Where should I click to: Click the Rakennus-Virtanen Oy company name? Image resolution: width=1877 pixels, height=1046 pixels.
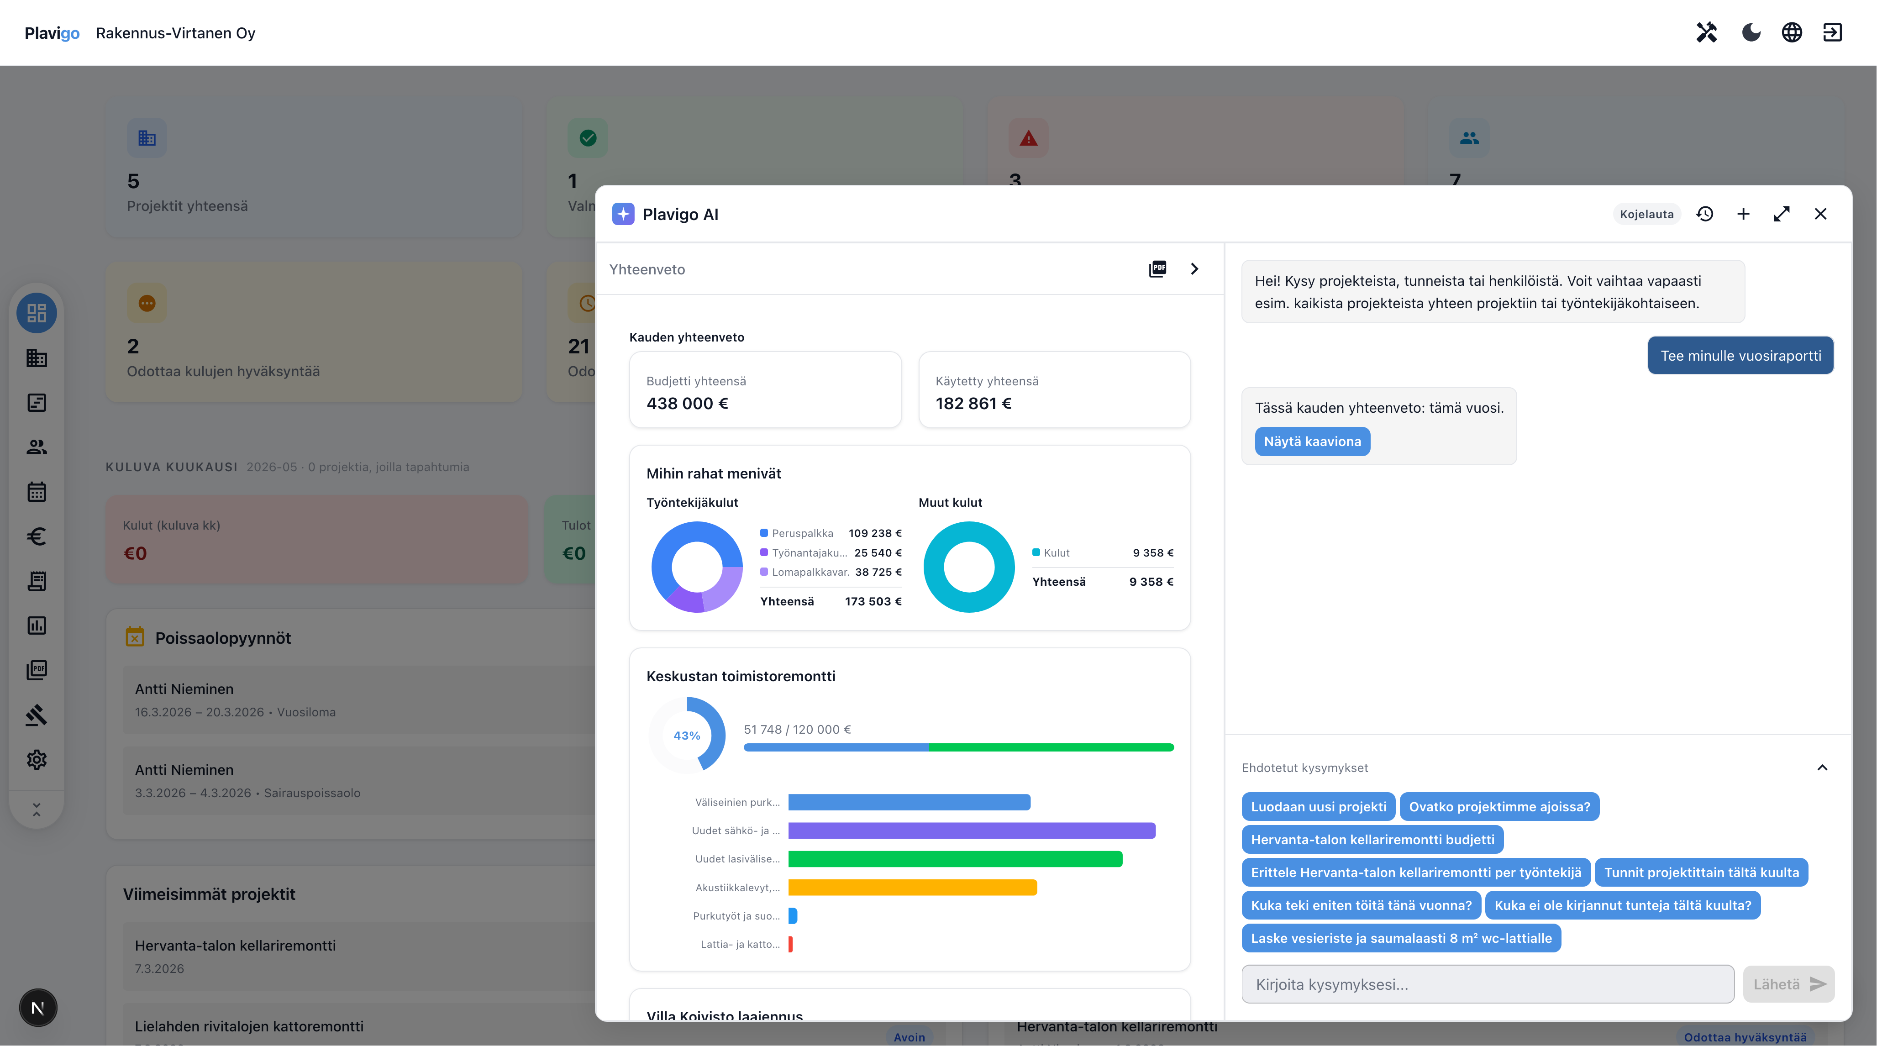(176, 33)
